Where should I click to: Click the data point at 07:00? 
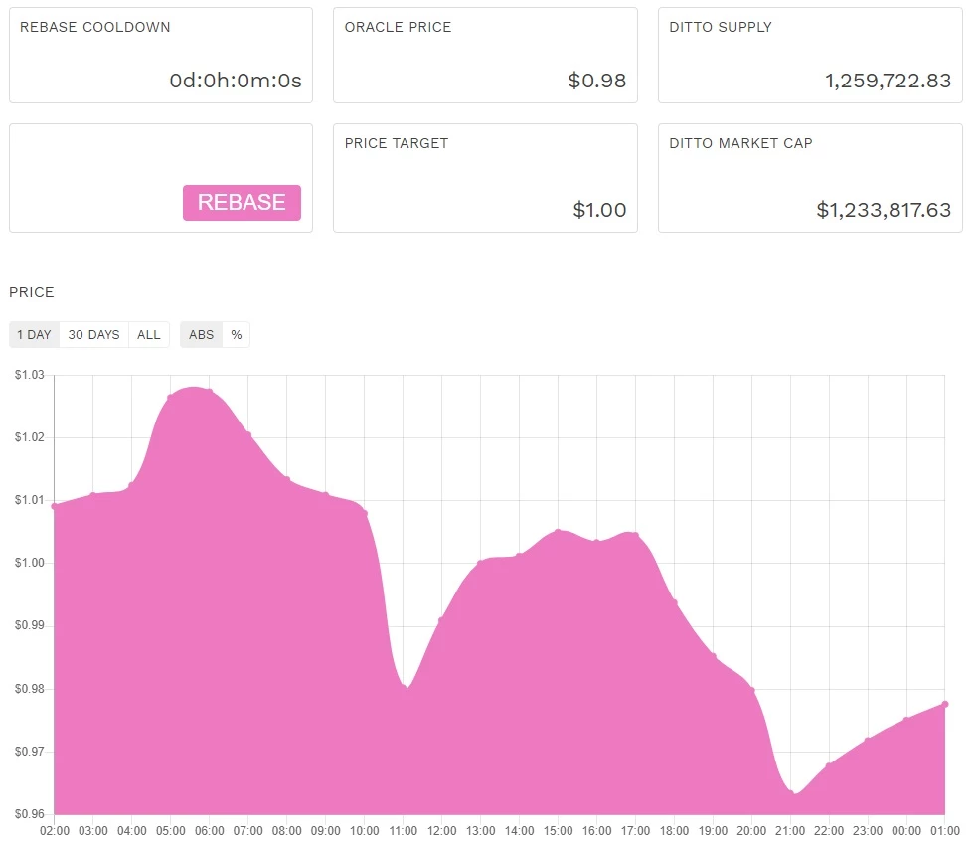pyautogui.click(x=248, y=434)
